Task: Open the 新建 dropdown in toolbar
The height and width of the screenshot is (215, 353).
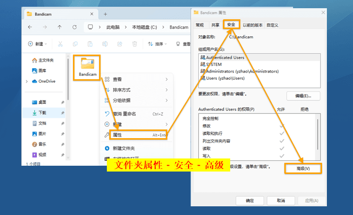Action: 37,44
